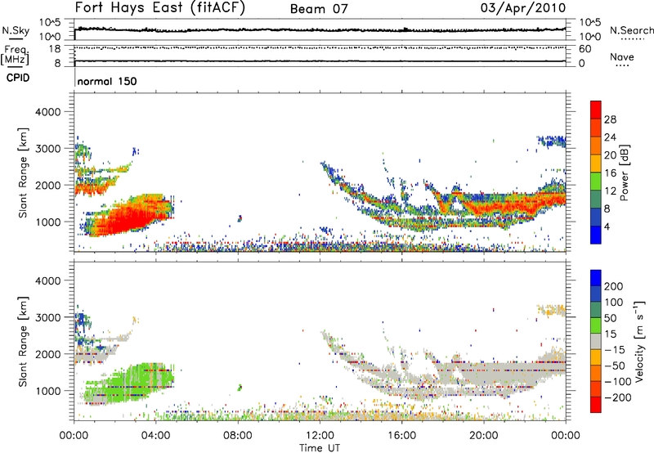This screenshot has height=453, width=654.
Task: Select the '24' label on Power colorbar
Action: point(610,137)
